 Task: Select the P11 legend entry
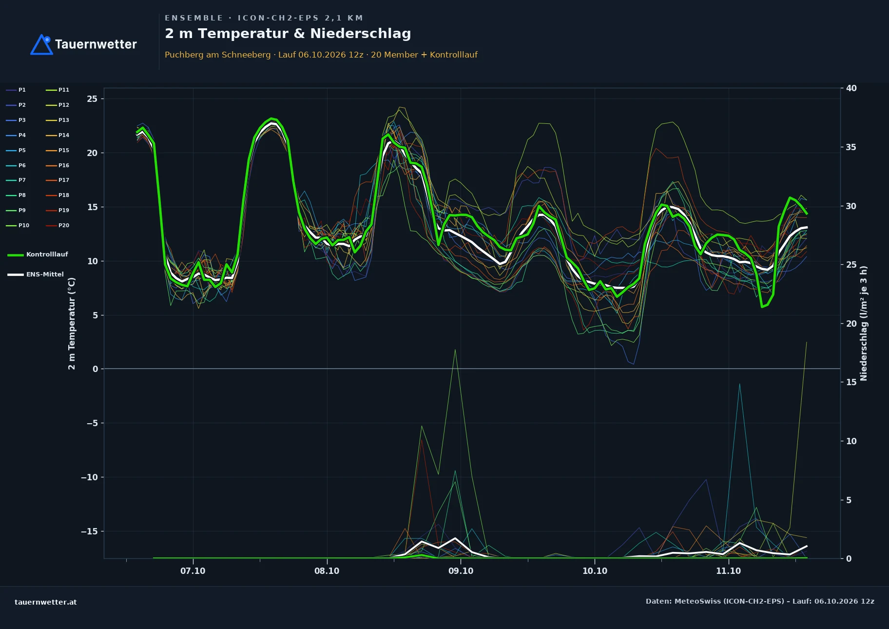point(58,90)
